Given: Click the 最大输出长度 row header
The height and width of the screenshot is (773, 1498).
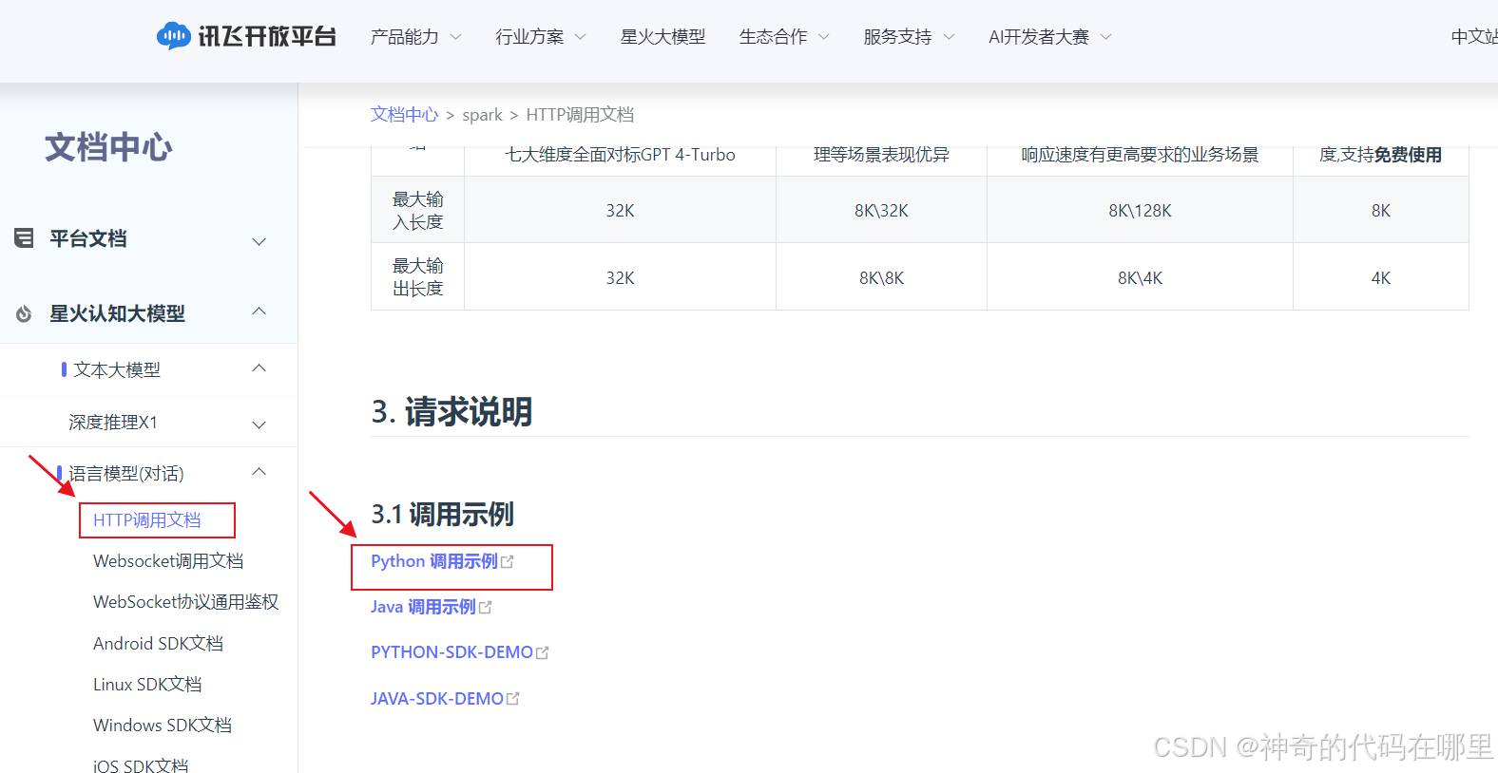Looking at the screenshot, I should [x=418, y=277].
